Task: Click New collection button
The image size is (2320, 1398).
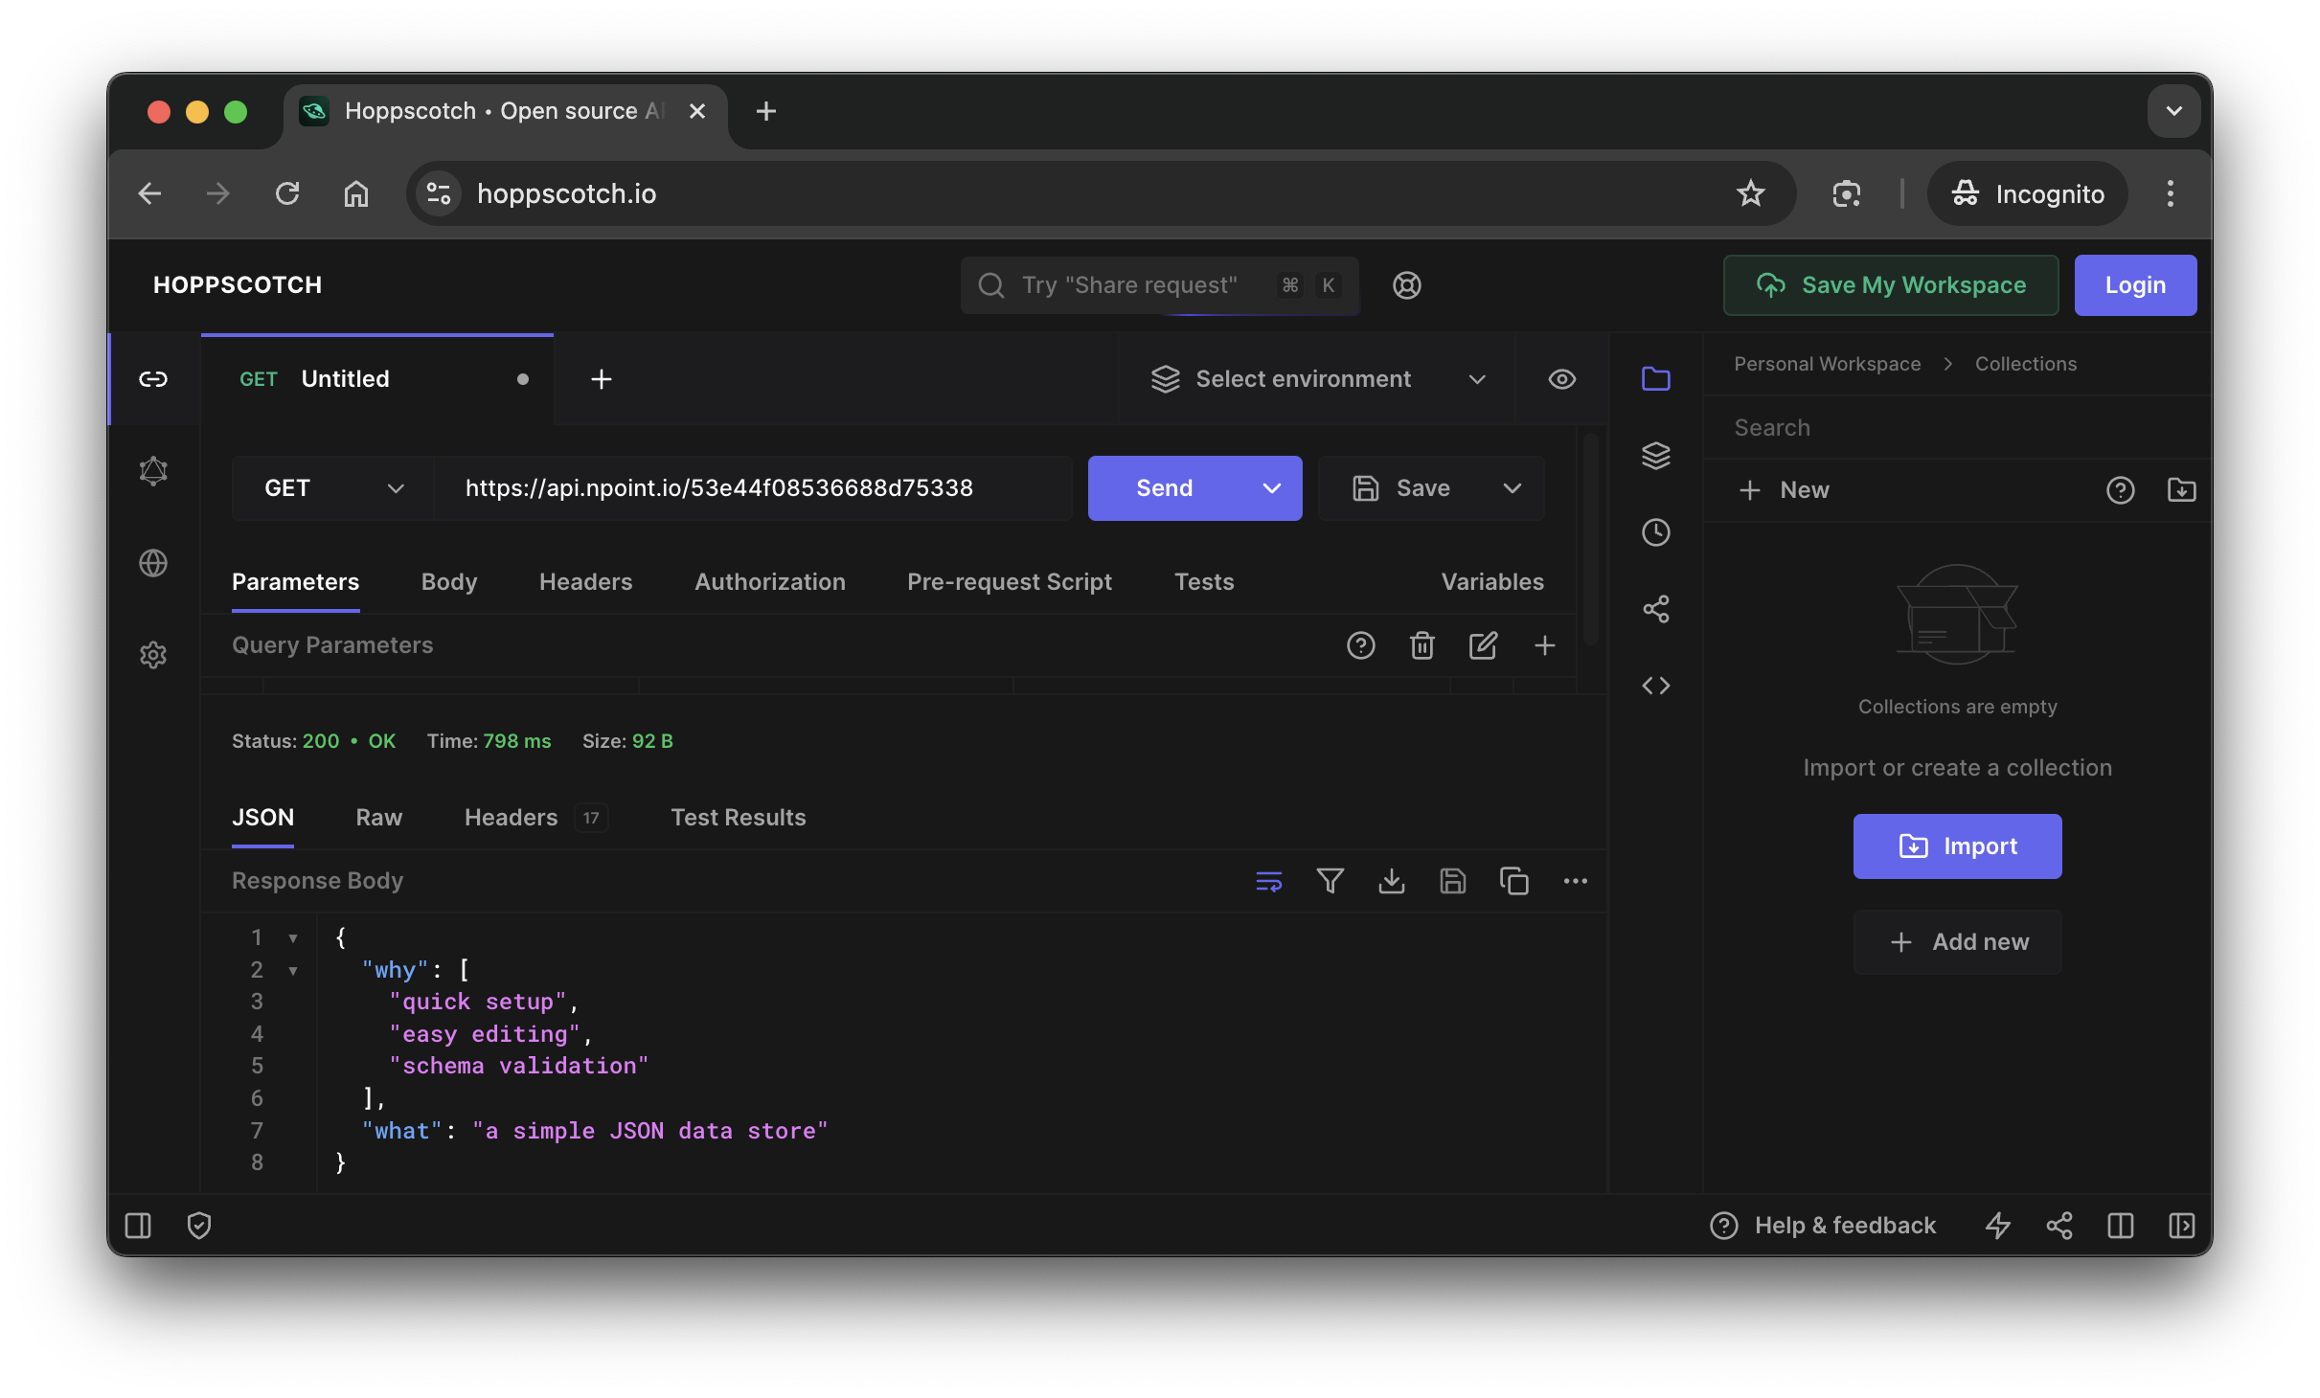Action: coord(1784,490)
